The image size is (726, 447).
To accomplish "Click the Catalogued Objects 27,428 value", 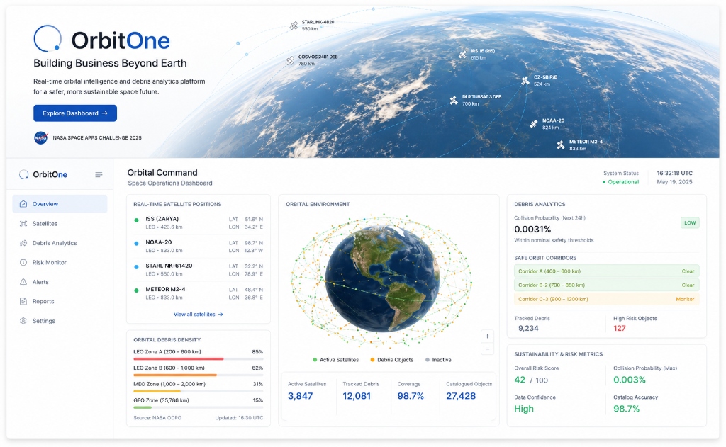I will 461,396.
